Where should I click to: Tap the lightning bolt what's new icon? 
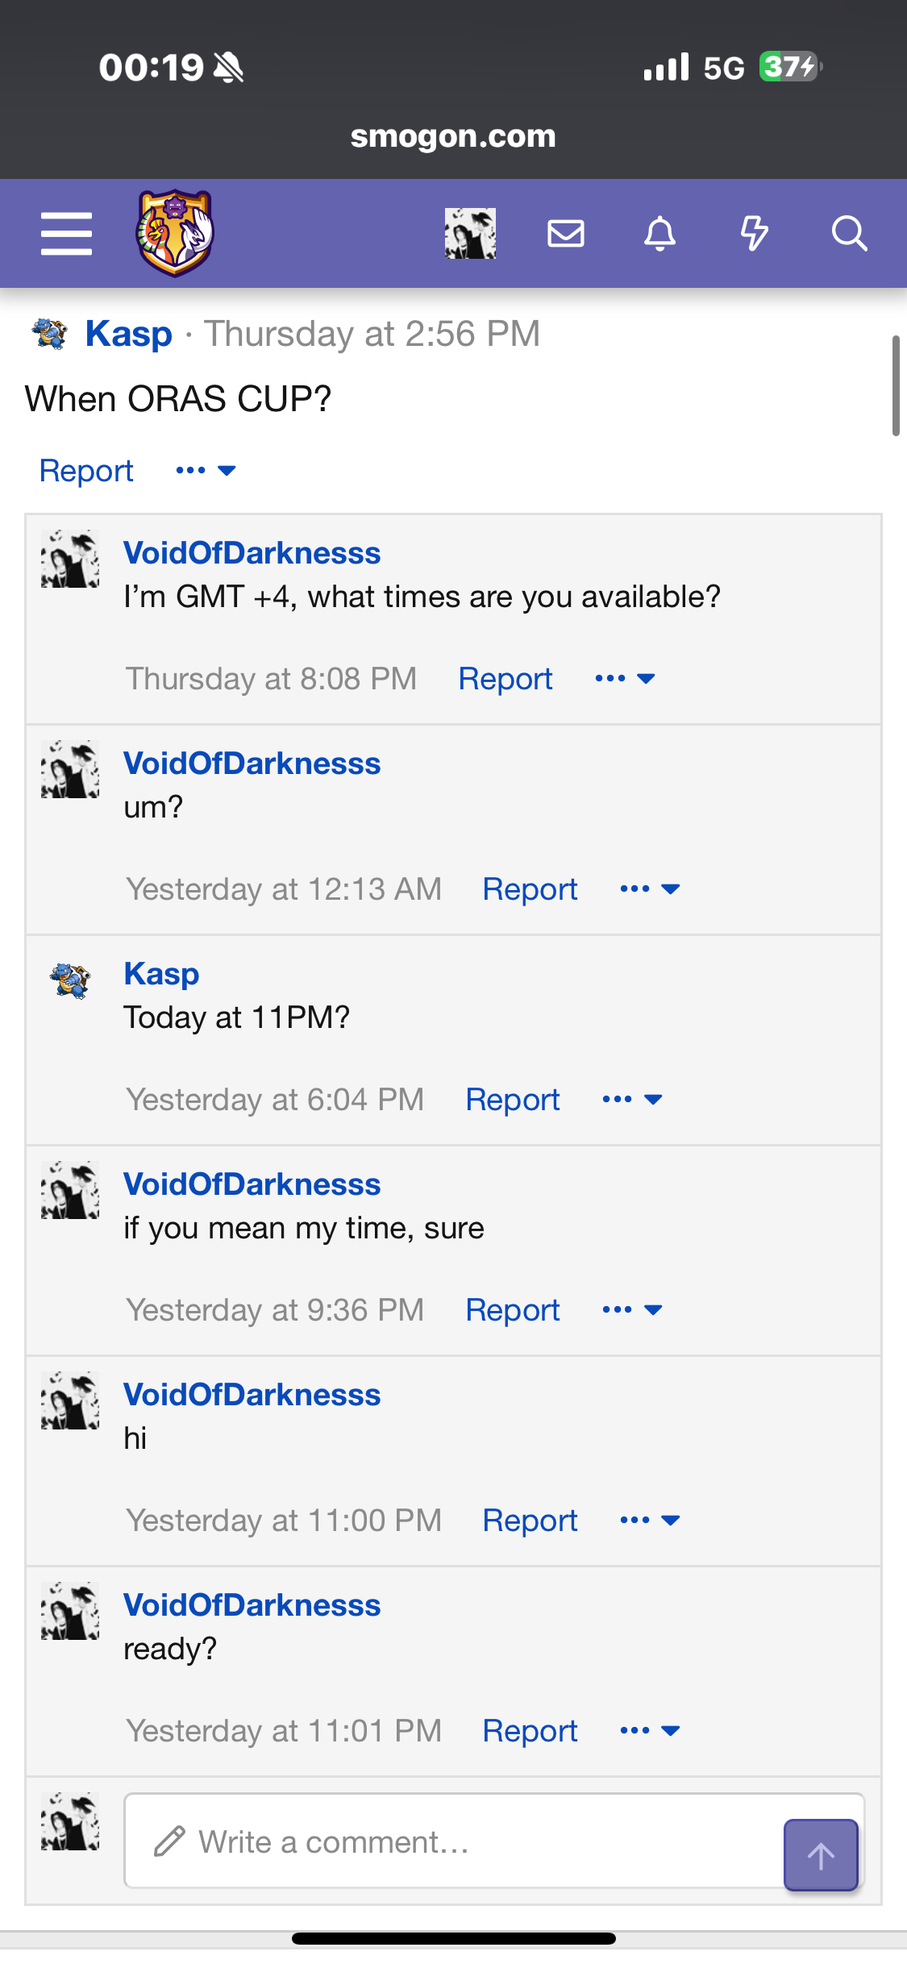[754, 234]
